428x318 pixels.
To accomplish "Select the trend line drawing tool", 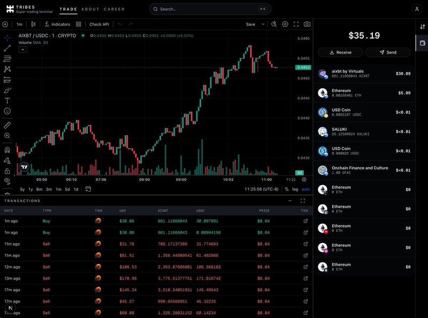I will (x=7, y=48).
